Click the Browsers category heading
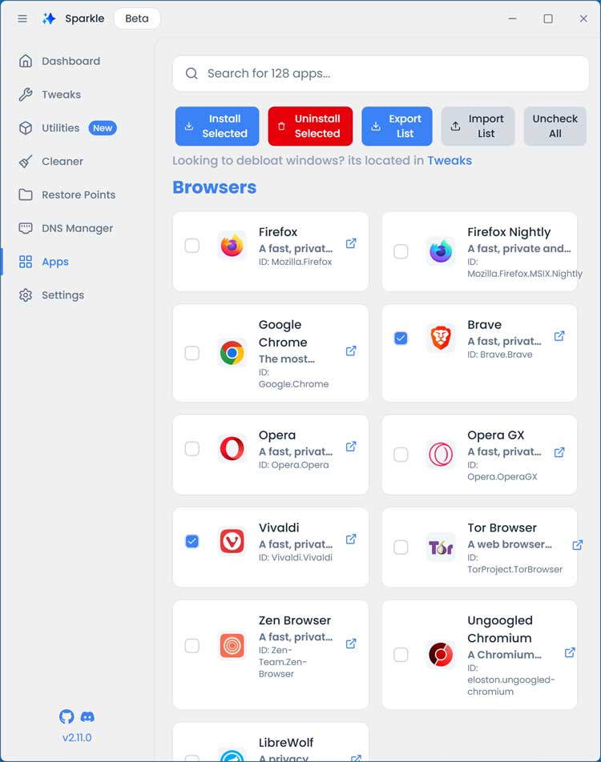The image size is (601, 762). 214,187
